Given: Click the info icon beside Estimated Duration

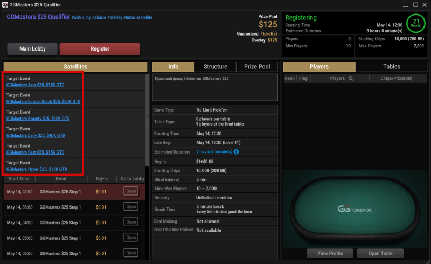Looking at the screenshot, I should 236,152.
